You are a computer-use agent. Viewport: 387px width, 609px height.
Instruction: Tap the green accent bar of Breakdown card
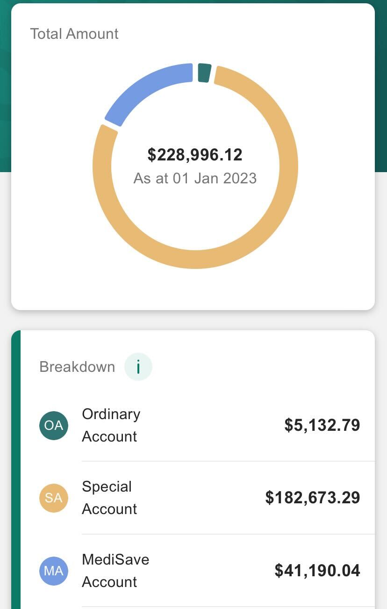point(16,470)
